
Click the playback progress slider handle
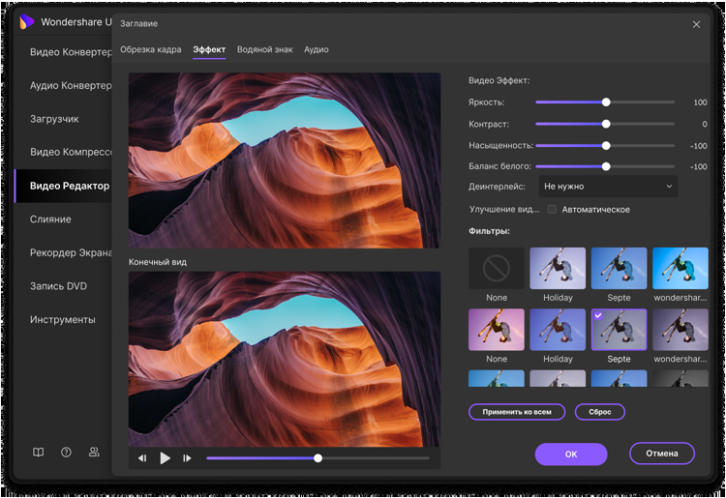click(318, 458)
